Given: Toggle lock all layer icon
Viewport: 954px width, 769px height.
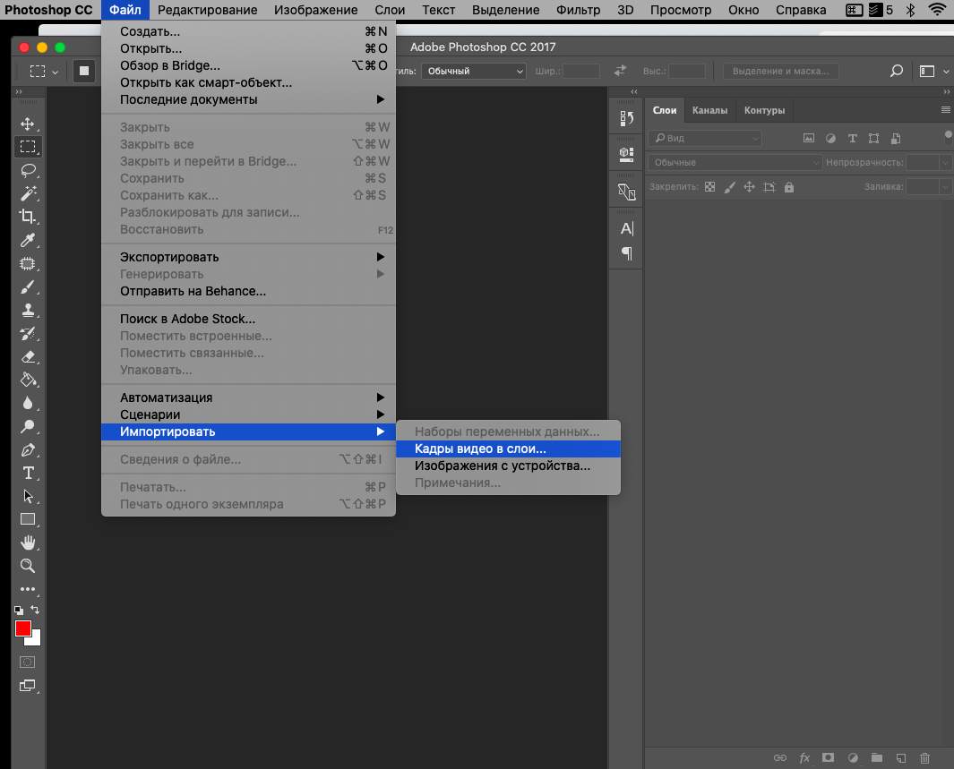Looking at the screenshot, I should (789, 187).
